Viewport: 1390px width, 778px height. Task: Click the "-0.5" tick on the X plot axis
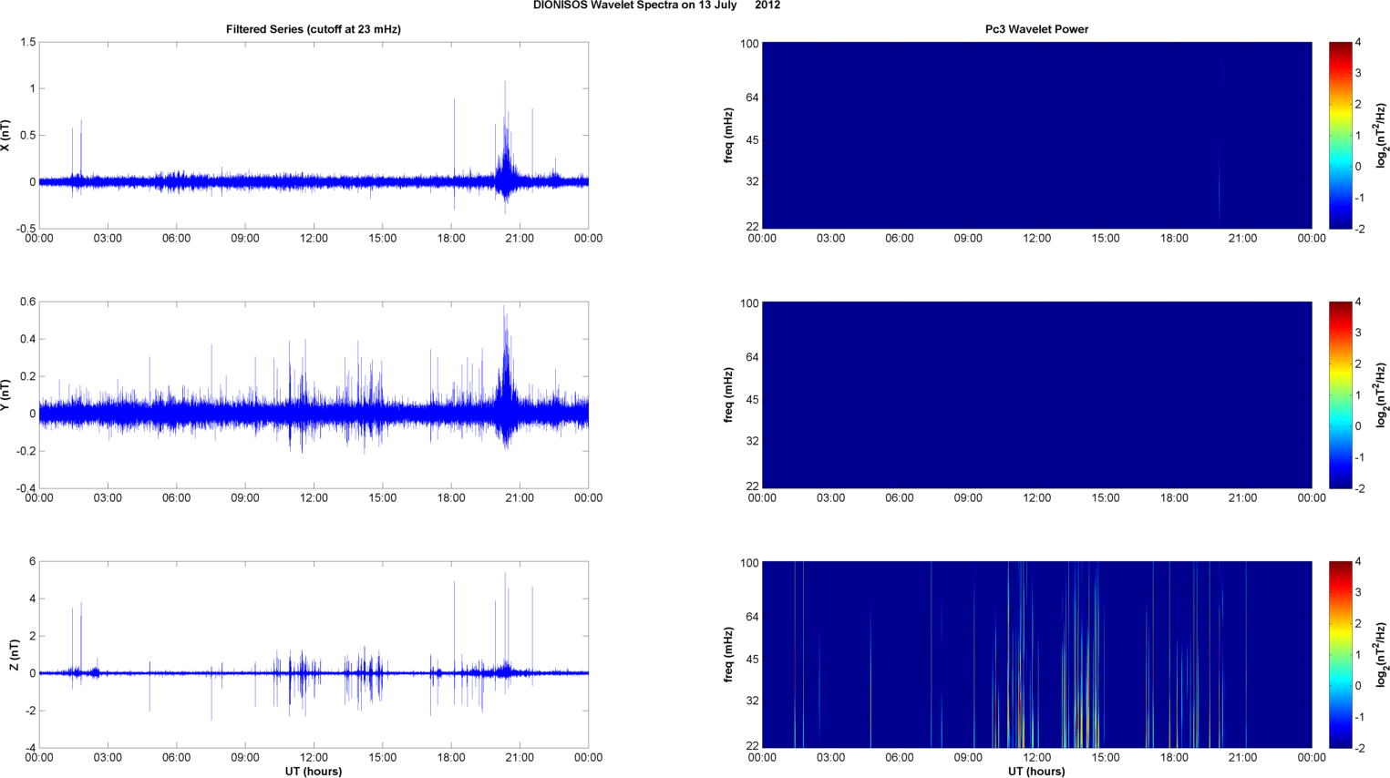click(25, 229)
